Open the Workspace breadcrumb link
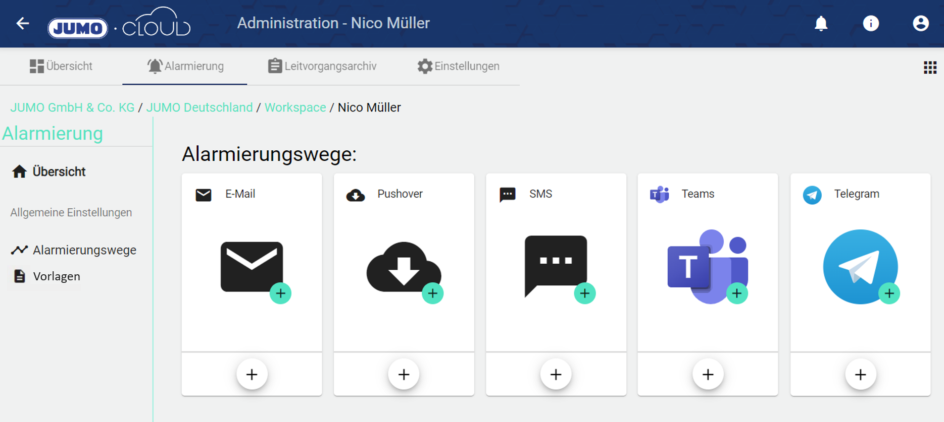 (x=295, y=107)
